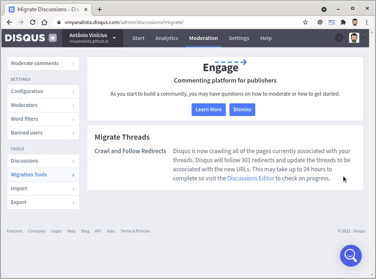
Task: Open the site switcher dropdown arrow
Action: (115, 38)
